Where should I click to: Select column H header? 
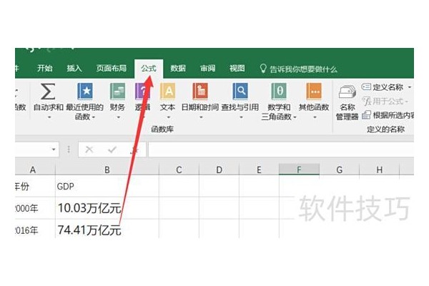point(379,170)
